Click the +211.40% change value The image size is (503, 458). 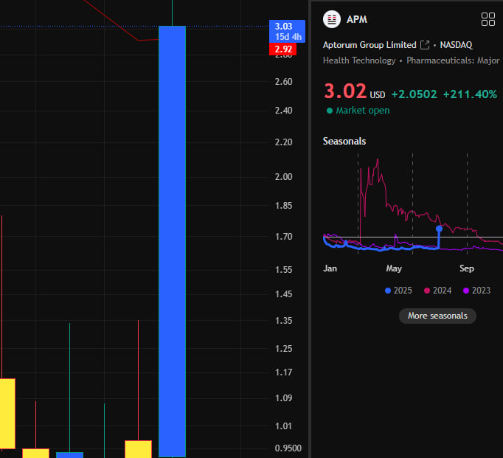[x=470, y=94]
